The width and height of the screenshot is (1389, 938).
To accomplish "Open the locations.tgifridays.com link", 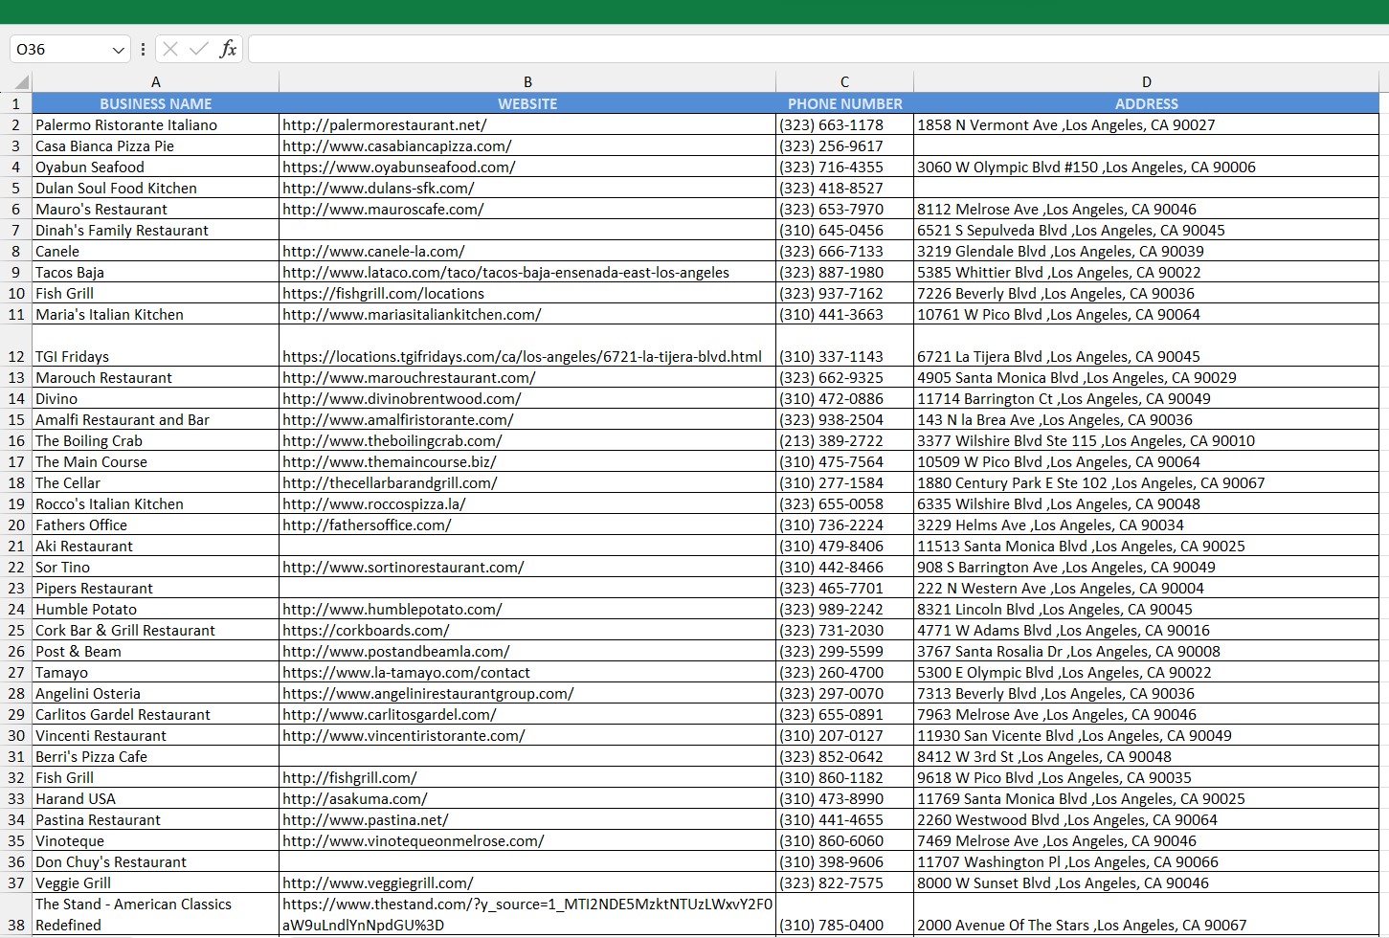I will pos(522,356).
